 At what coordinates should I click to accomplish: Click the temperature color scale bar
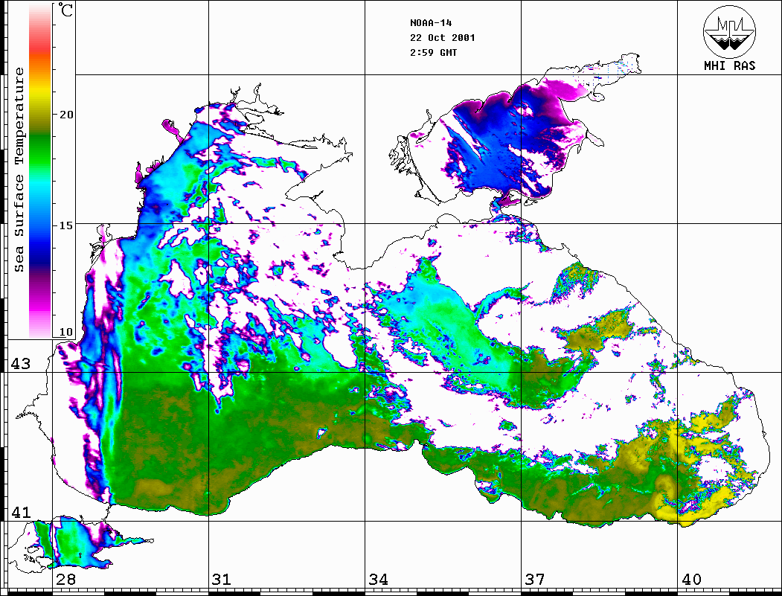click(40, 170)
